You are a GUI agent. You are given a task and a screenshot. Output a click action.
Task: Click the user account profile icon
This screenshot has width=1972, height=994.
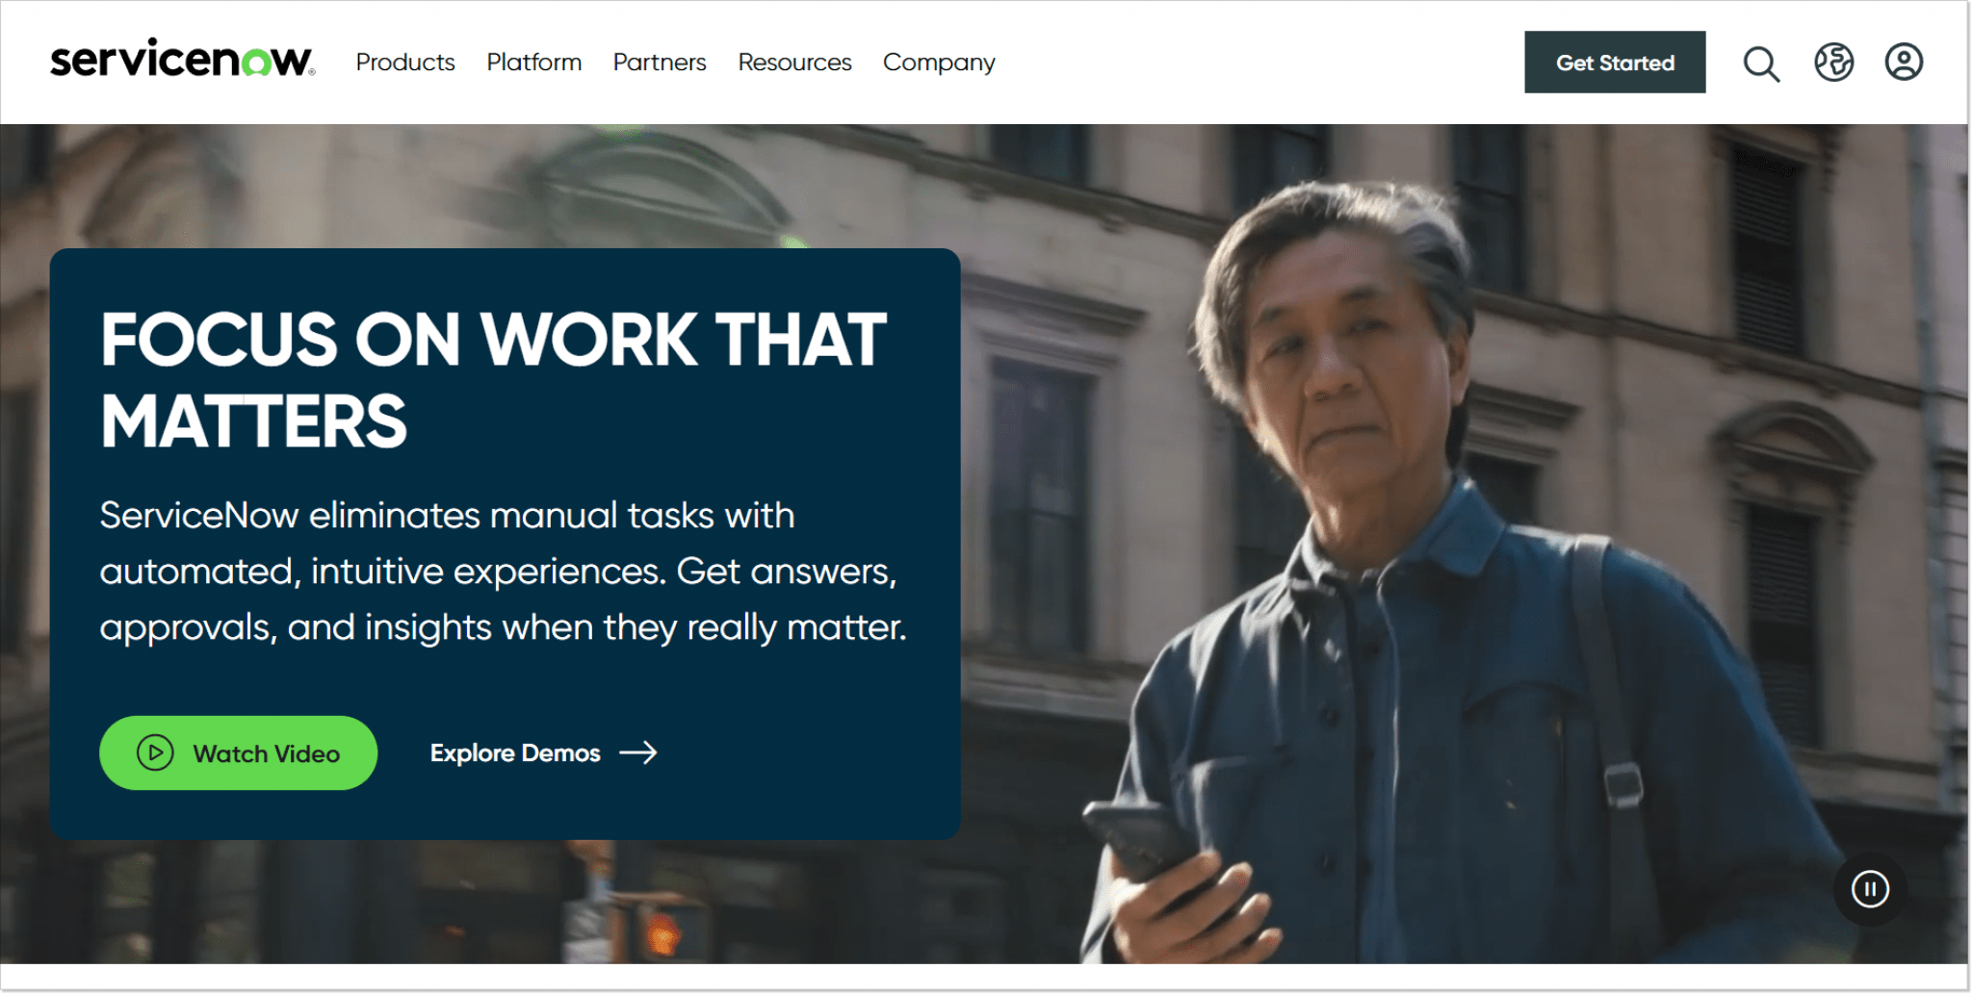(x=1903, y=63)
